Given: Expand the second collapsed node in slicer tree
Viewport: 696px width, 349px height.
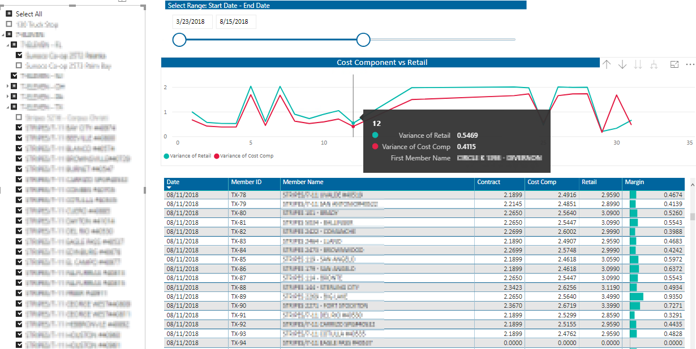Looking at the screenshot, I should pos(7,96).
